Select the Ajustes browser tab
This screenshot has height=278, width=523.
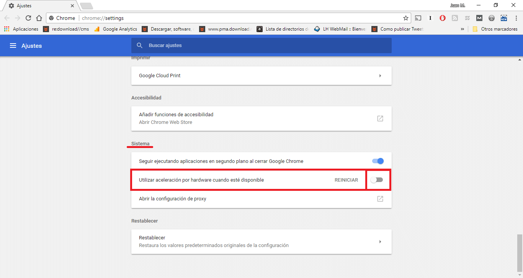(40, 6)
